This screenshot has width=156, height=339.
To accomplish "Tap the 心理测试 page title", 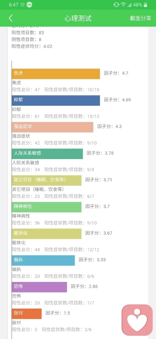I will pyautogui.click(x=78, y=18).
